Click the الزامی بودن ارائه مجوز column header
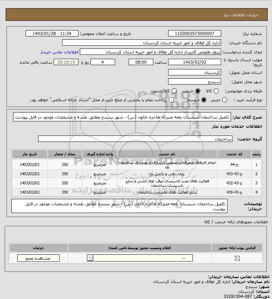The height and width of the screenshot is (299, 272). click(237, 248)
